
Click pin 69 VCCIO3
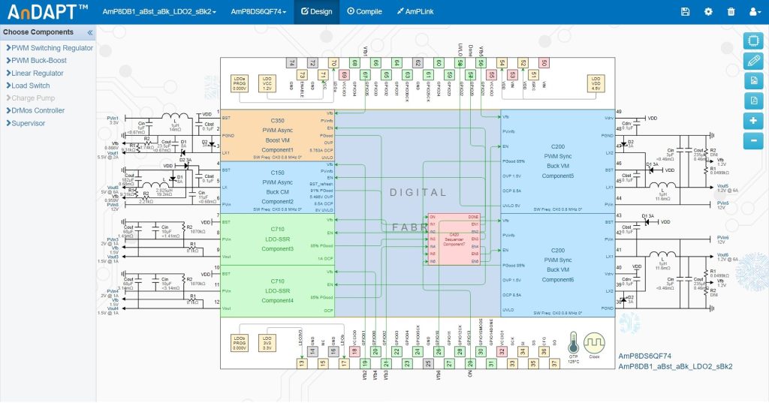click(x=344, y=74)
